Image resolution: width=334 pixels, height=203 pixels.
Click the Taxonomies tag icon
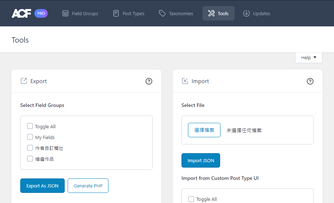point(162,13)
